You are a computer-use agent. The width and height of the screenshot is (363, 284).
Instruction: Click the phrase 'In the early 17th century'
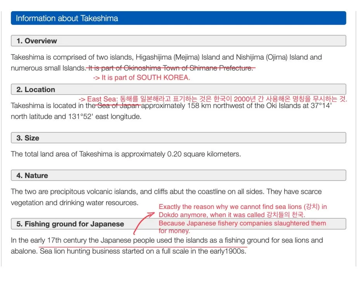click(49, 240)
